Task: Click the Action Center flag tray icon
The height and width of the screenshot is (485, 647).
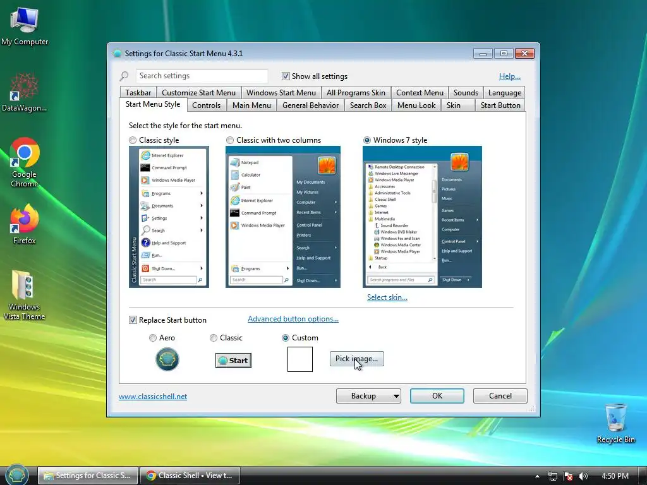Action: 568,476
